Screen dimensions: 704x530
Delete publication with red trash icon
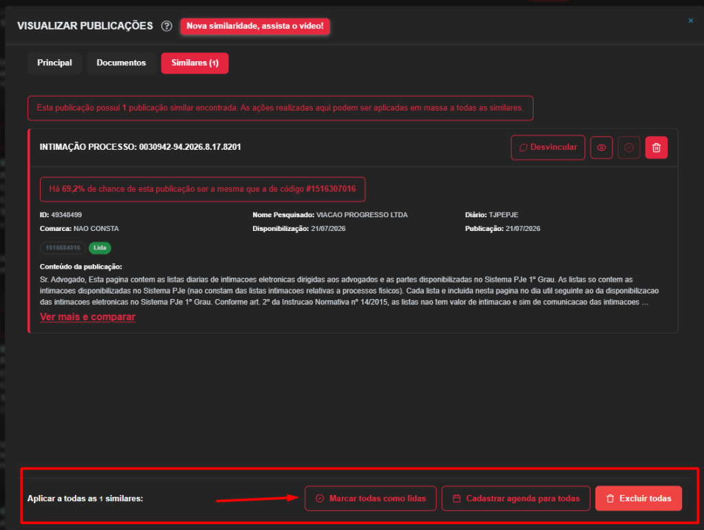pyautogui.click(x=656, y=148)
